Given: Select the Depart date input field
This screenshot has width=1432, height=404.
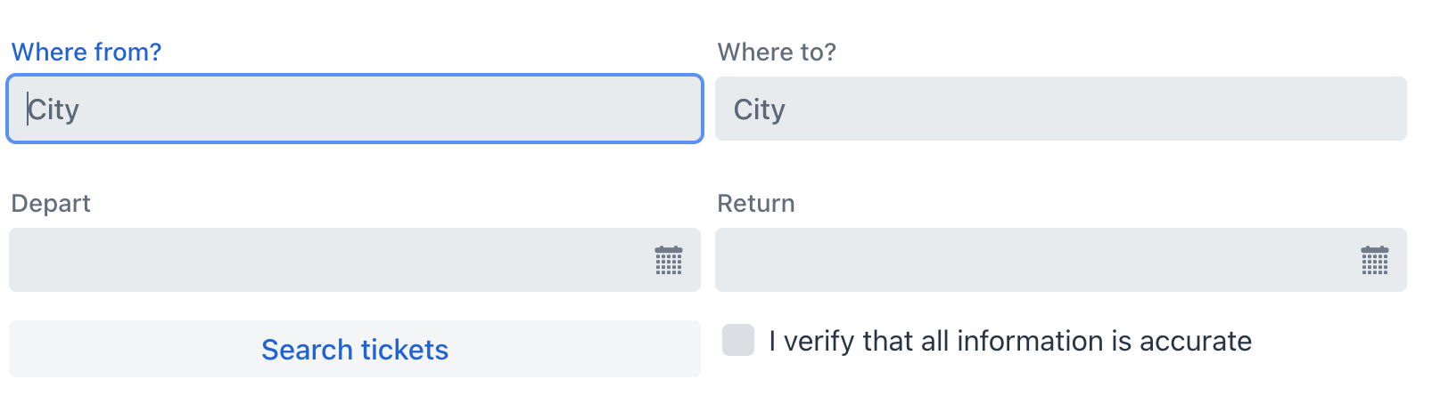Looking at the screenshot, I should click(x=330, y=260).
